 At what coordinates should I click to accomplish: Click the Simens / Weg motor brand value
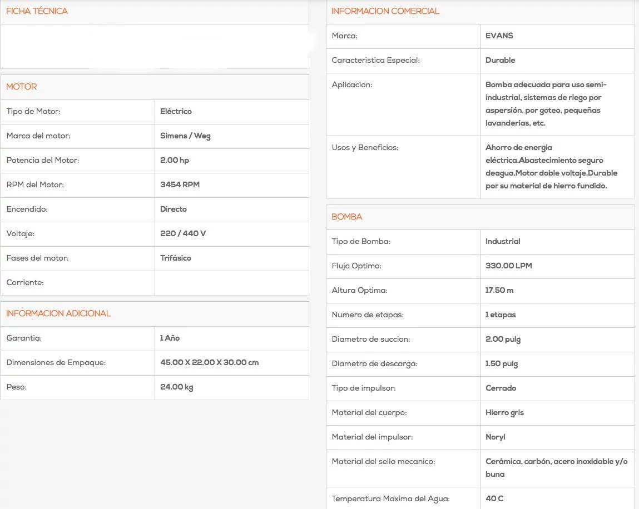coord(185,136)
